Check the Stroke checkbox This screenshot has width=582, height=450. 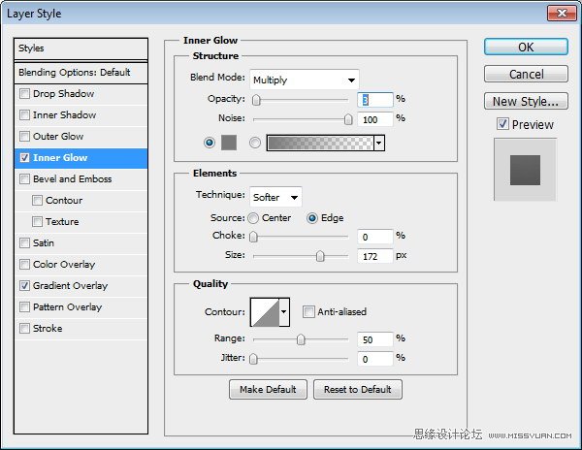[x=24, y=329]
